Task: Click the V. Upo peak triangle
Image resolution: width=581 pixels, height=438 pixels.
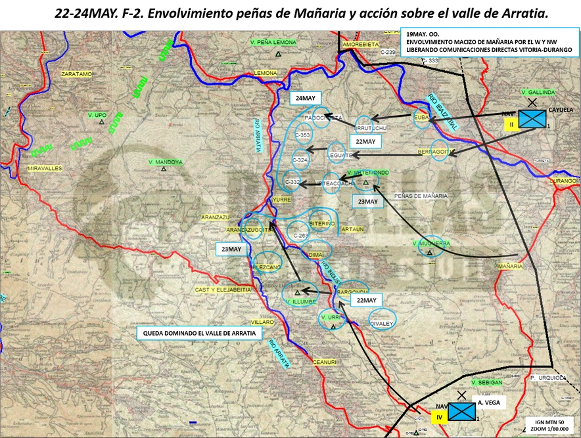Action: [x=102, y=121]
